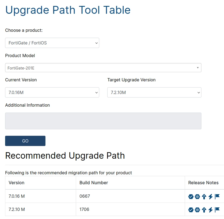224x219 pixels.
Task: Click the build number 1706 cell
Action: point(130,209)
